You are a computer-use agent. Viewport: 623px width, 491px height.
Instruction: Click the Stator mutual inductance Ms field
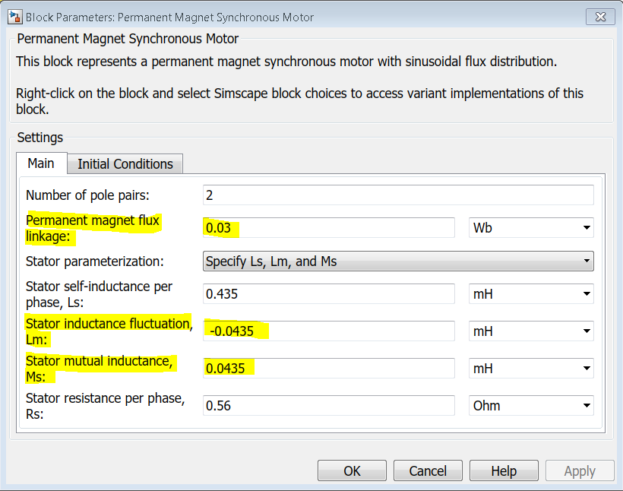328,369
